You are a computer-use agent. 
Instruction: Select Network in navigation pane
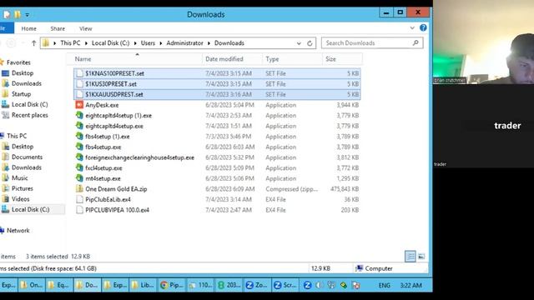(x=18, y=231)
